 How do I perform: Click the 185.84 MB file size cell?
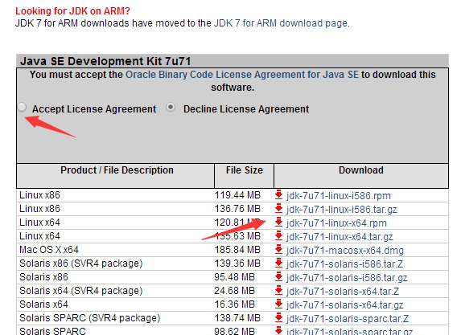pyautogui.click(x=237, y=250)
